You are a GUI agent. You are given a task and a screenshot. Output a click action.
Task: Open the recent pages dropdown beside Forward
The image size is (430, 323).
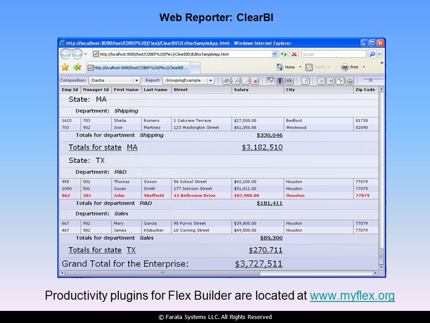pyautogui.click(x=86, y=54)
